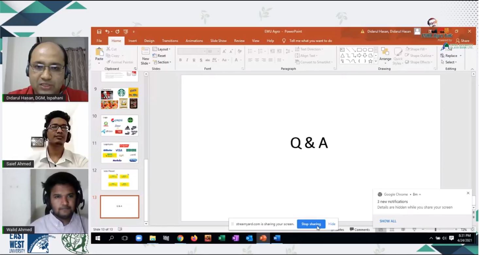Select slide 9 thumbnail
The height and width of the screenshot is (255, 479).
[119, 98]
